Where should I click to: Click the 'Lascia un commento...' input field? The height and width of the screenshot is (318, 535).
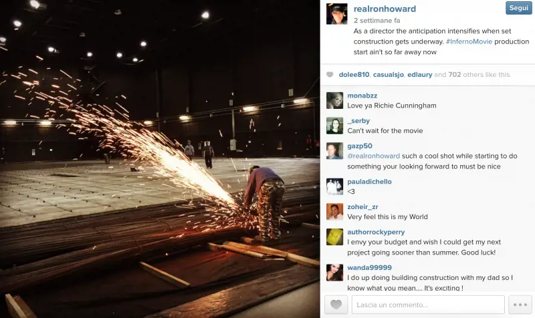tap(428, 305)
